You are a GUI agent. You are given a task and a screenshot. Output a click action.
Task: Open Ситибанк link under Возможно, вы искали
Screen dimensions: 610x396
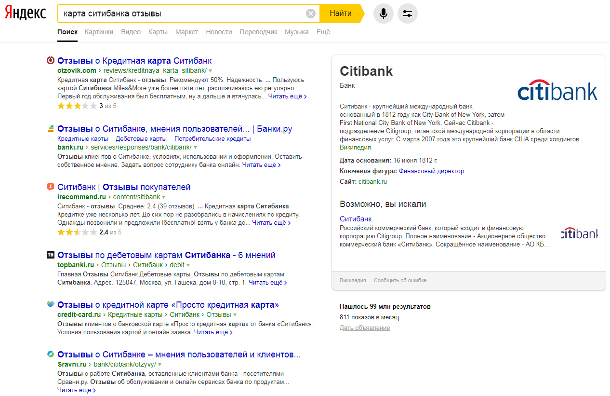coord(356,219)
